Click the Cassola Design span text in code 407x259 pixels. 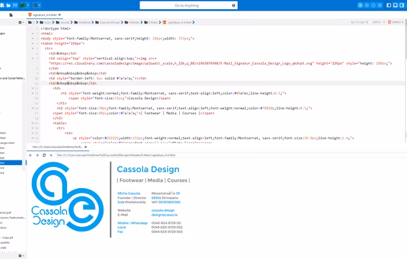pyautogui.click(x=142, y=99)
